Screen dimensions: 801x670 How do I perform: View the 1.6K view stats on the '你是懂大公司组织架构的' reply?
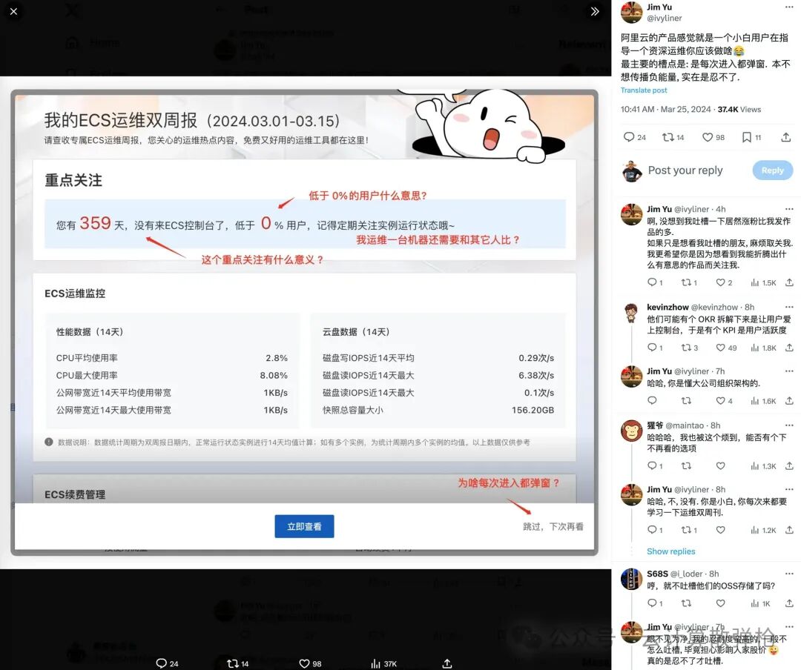click(x=763, y=401)
